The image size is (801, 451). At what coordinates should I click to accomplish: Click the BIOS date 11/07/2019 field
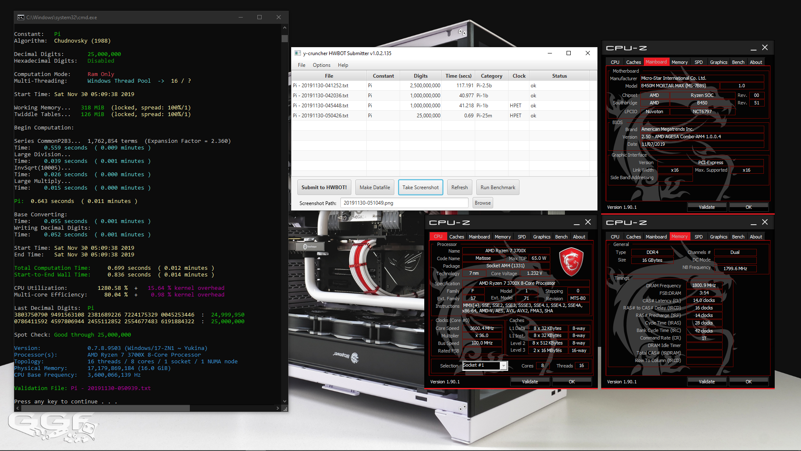[x=702, y=144]
